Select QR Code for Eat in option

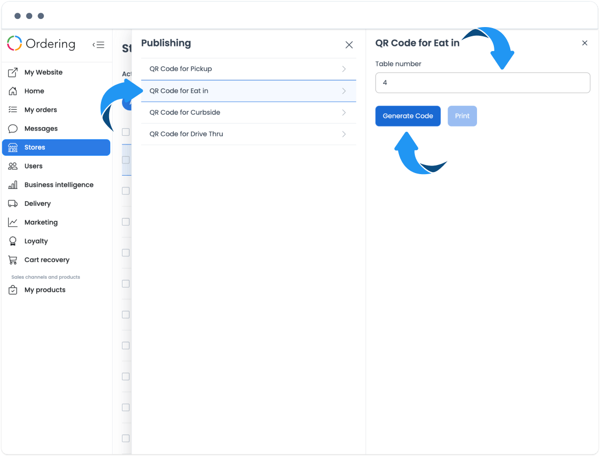click(248, 91)
